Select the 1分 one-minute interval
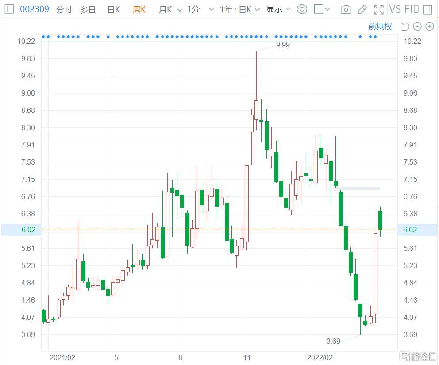439x365 pixels. [x=193, y=9]
